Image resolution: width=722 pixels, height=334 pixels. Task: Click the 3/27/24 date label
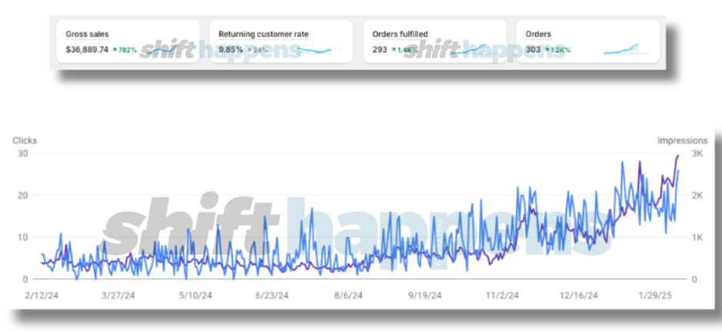(x=119, y=296)
